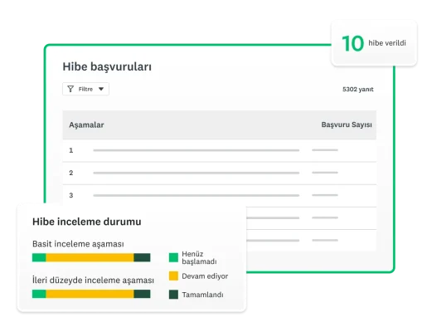This screenshot has height=332, width=422.
Task: Select stage row number 3
Action: [x=220, y=195]
